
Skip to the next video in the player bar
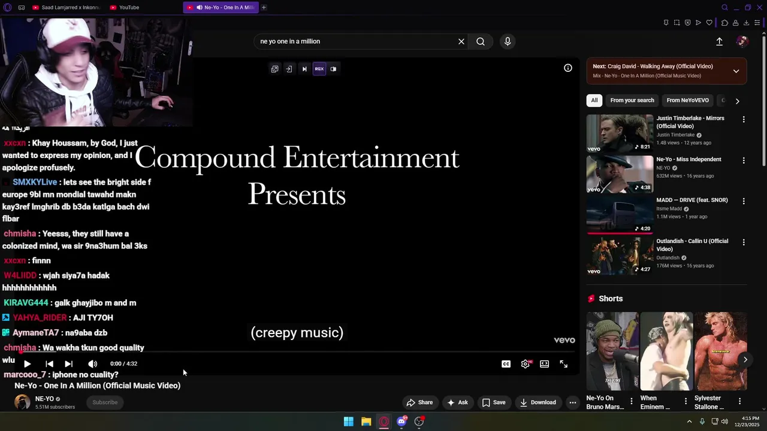tap(68, 363)
